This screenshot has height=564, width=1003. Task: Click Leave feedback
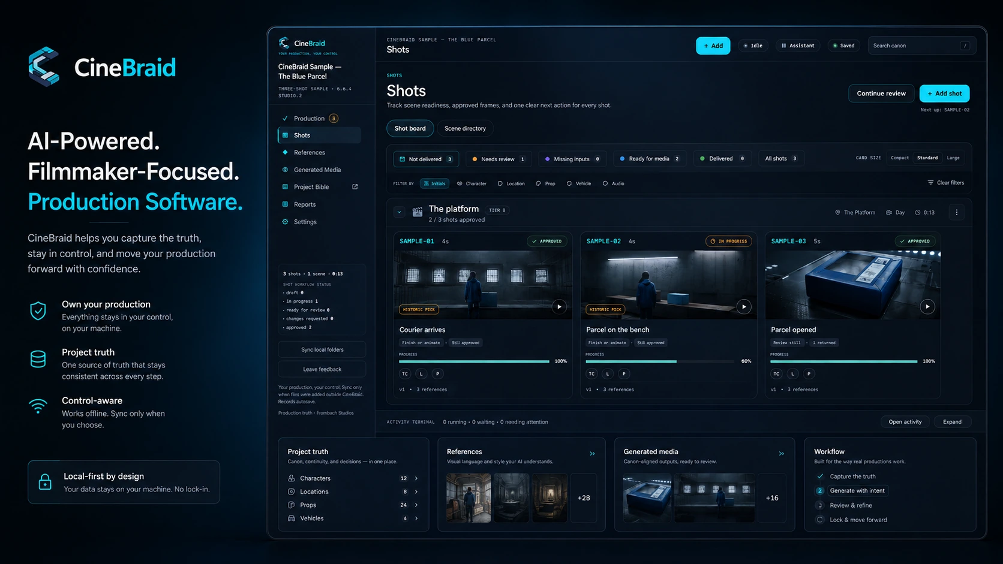(322, 369)
